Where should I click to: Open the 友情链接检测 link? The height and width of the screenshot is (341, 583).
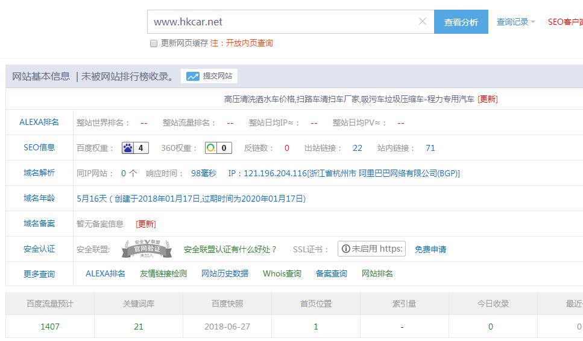[163, 273]
